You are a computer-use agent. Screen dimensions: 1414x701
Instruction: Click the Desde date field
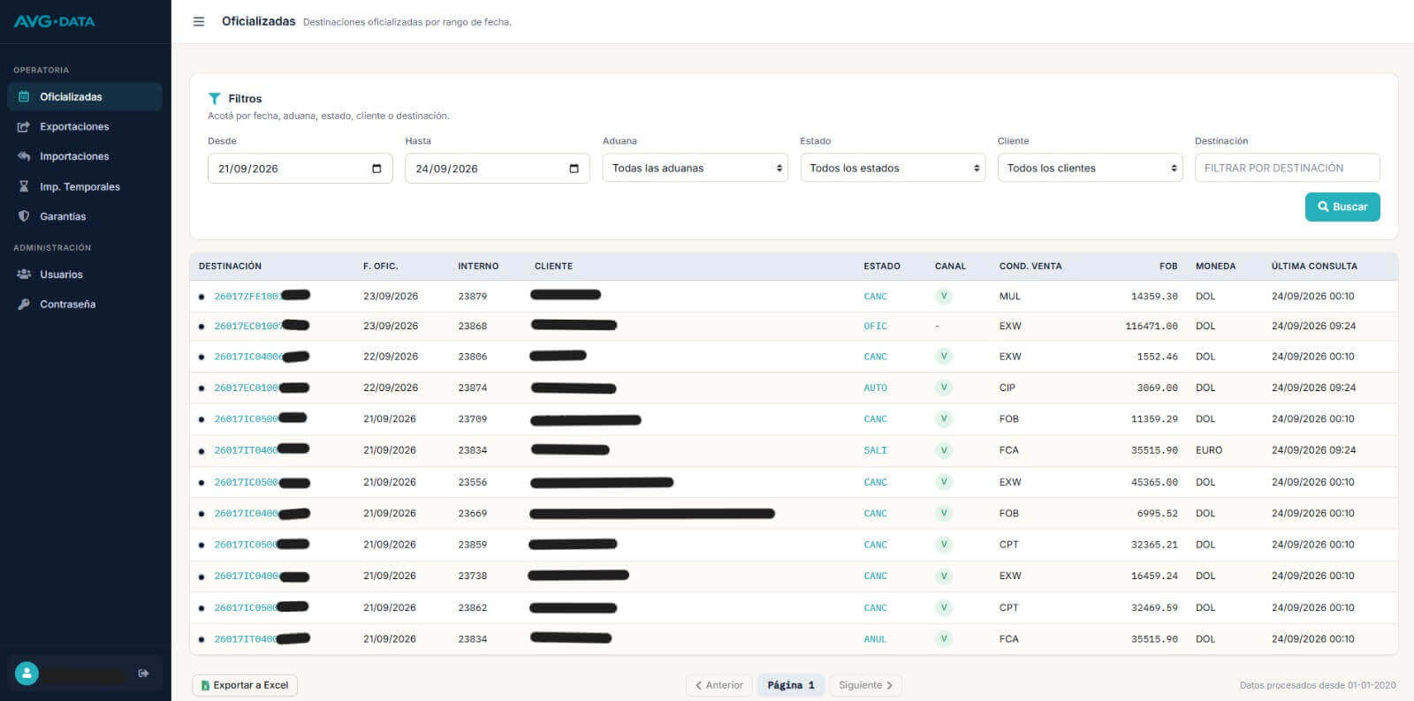click(300, 169)
